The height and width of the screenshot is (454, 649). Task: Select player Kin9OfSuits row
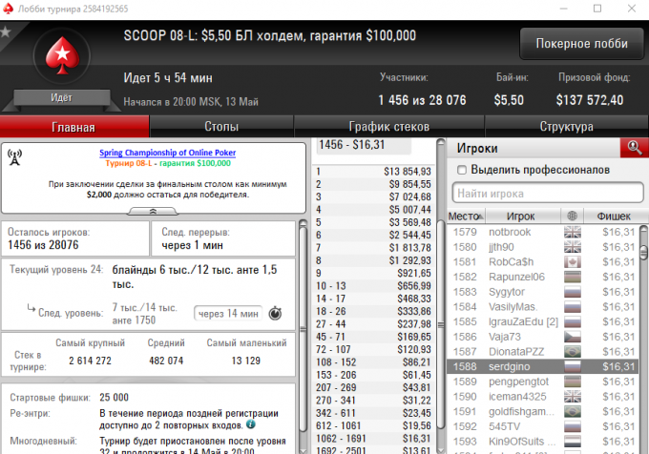[543, 442]
